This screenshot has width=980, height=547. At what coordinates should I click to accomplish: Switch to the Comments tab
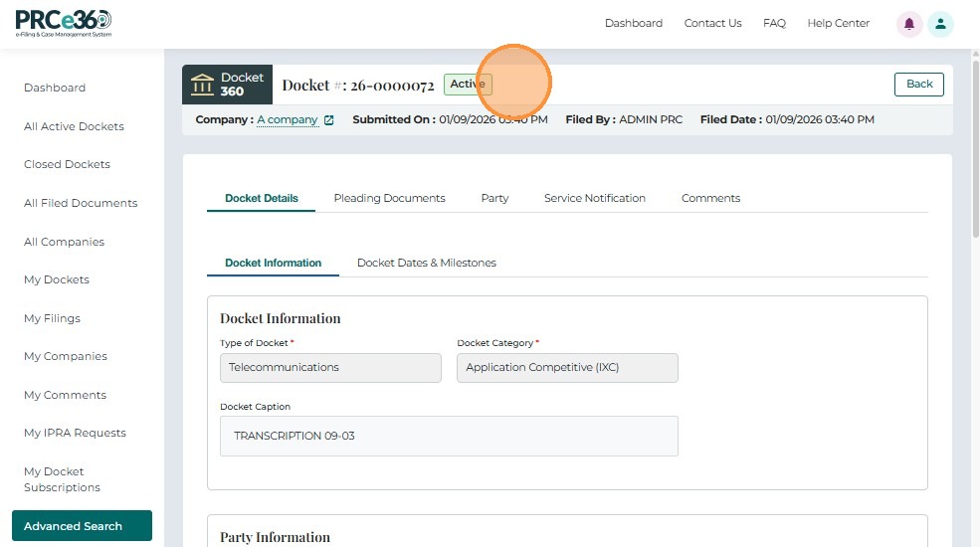(710, 198)
